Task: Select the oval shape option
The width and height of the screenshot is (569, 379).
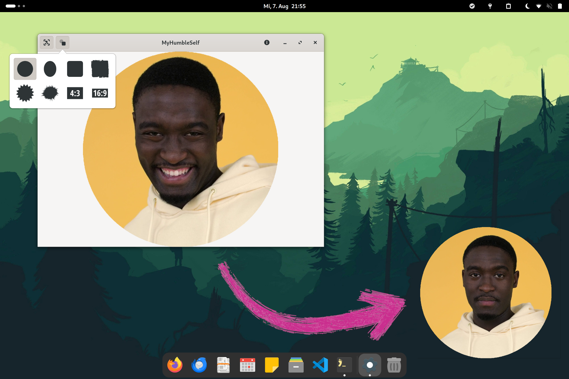Action: [50, 69]
